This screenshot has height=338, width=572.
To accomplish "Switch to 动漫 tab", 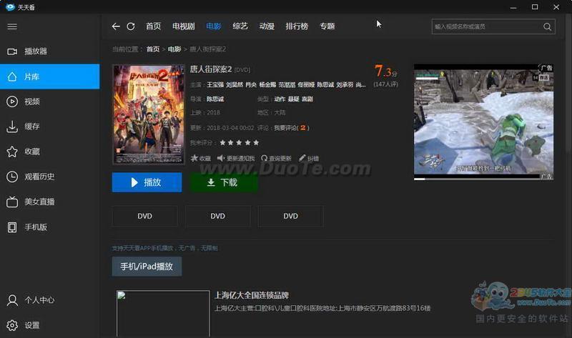I will (x=267, y=26).
